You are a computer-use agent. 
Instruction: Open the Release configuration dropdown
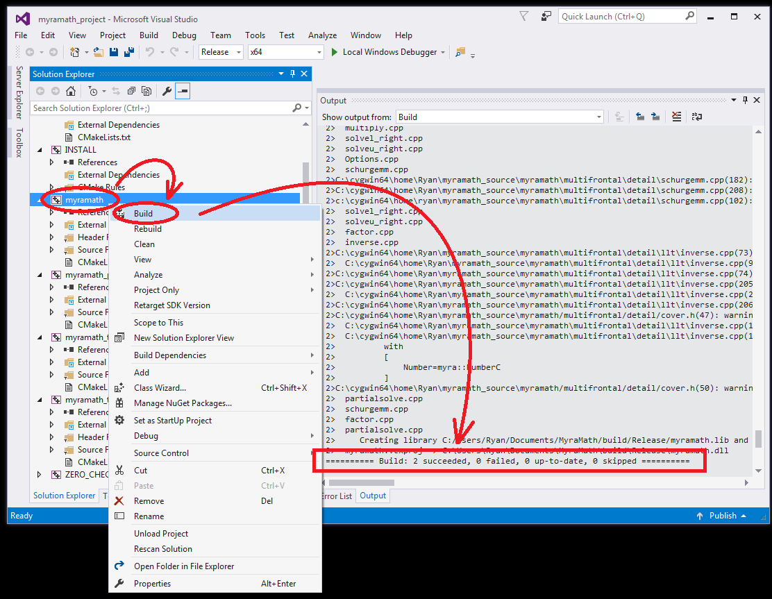(221, 52)
